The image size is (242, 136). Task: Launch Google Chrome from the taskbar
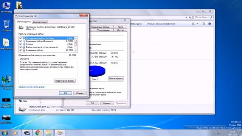click(x=38, y=133)
